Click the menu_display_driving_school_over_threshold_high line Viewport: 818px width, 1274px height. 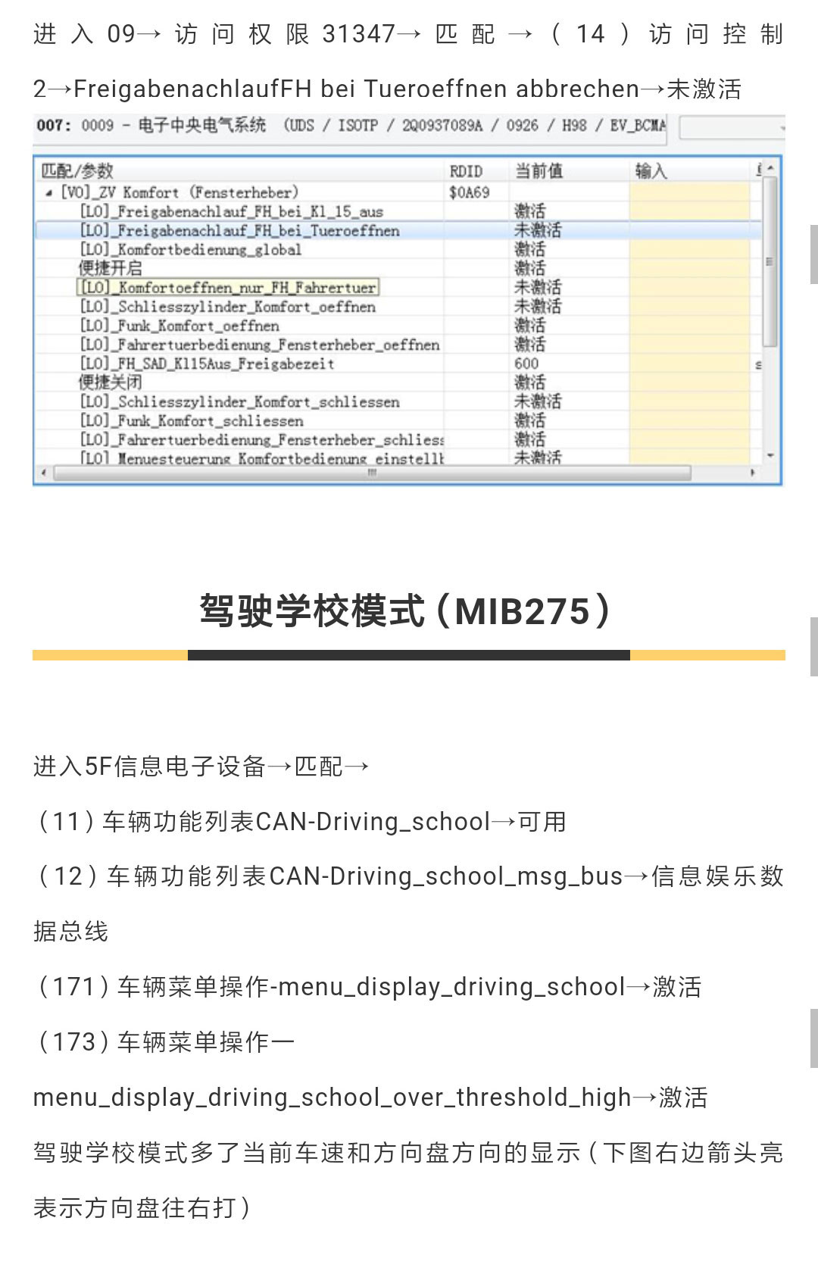coord(370,1098)
